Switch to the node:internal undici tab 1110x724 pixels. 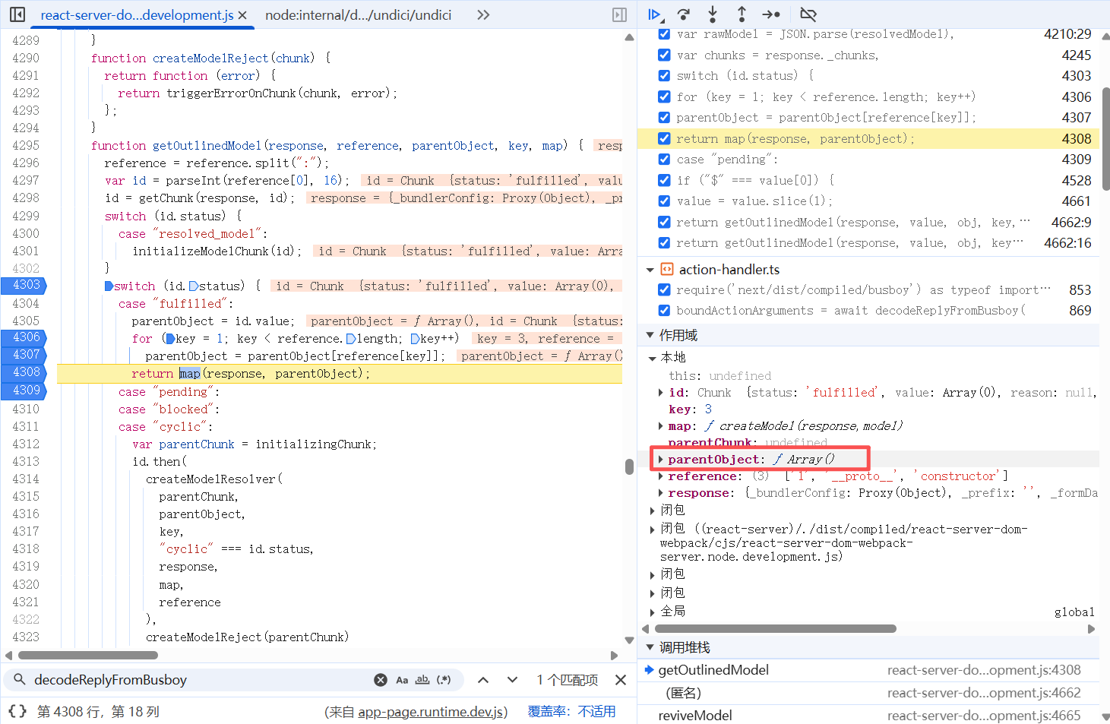(358, 15)
